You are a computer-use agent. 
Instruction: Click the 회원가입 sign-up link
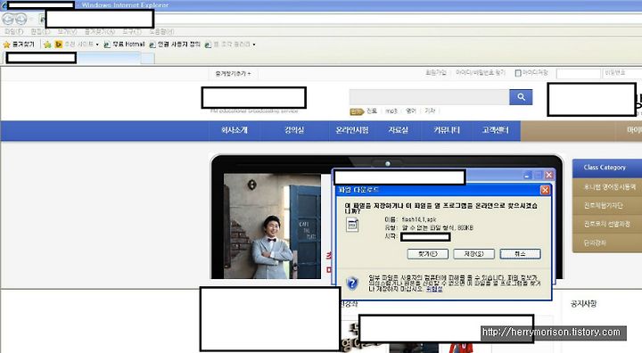436,73
